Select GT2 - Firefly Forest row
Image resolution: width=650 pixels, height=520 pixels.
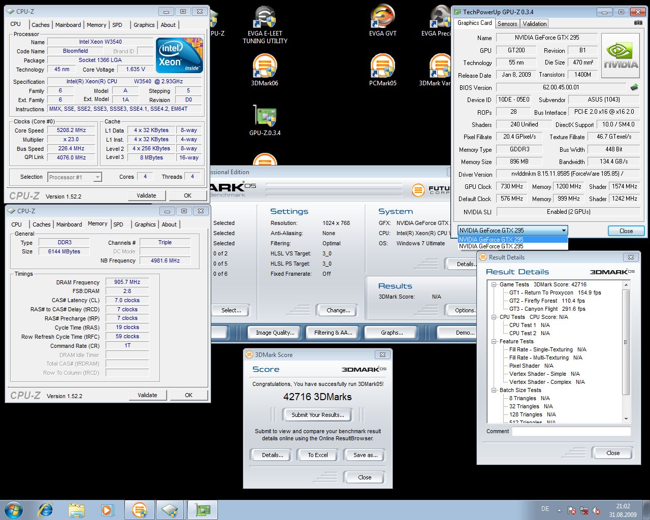coord(547,301)
